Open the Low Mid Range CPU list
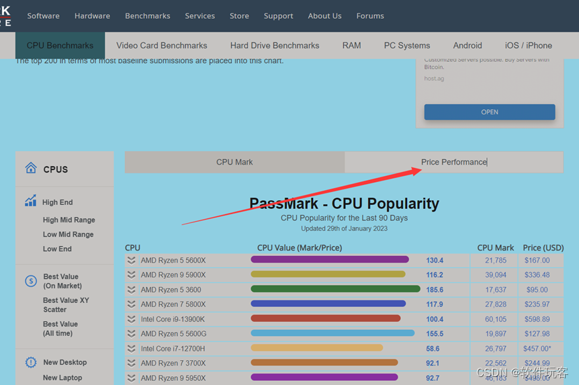 pyautogui.click(x=69, y=234)
